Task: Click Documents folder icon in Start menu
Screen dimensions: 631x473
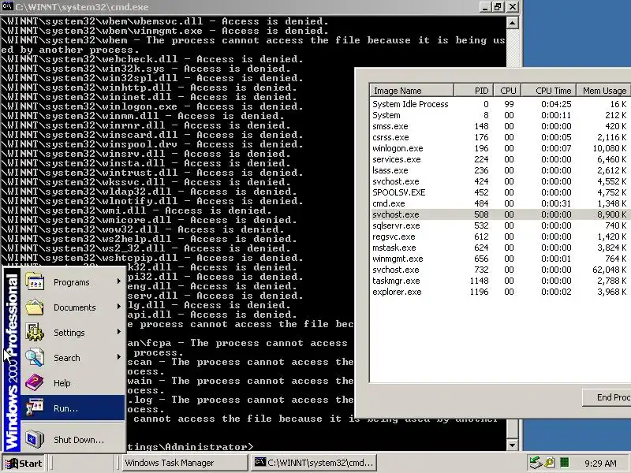Action: [35, 307]
